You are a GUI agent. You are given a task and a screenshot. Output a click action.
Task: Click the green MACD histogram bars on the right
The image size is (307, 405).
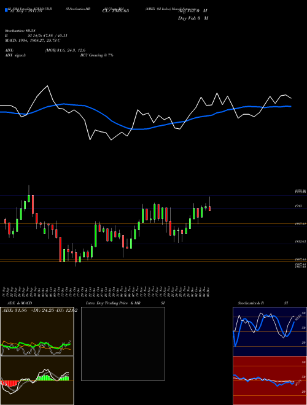click(64, 379)
